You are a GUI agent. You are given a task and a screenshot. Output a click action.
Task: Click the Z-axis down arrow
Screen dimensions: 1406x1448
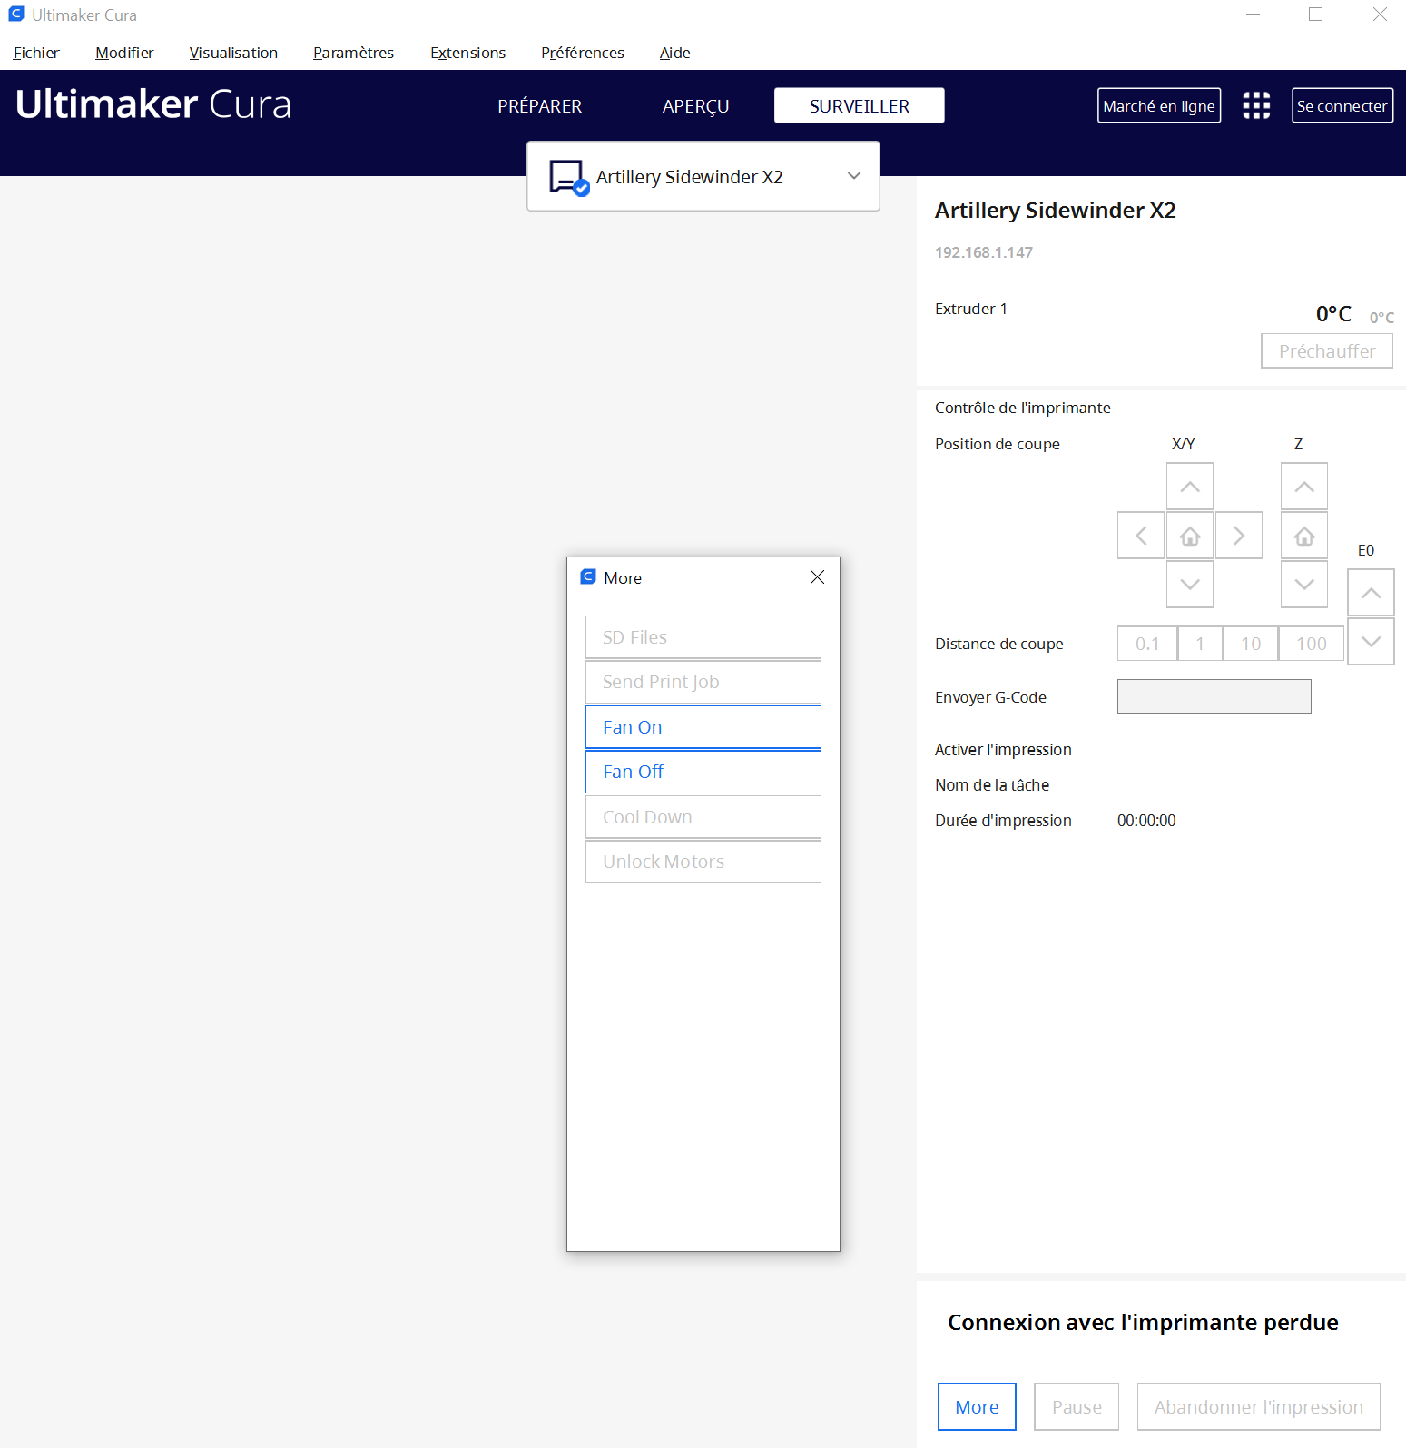pyautogui.click(x=1304, y=585)
